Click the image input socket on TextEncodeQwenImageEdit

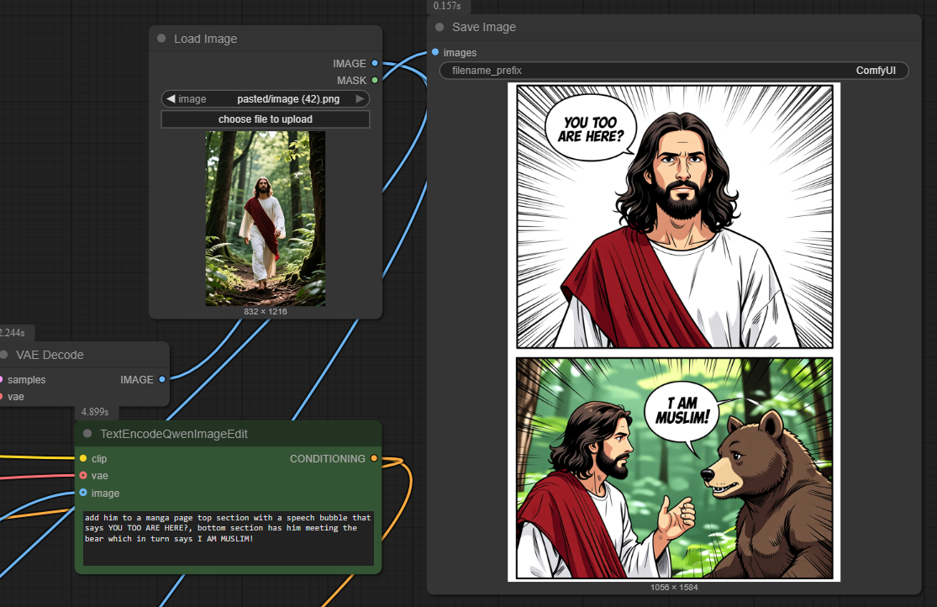(83, 493)
